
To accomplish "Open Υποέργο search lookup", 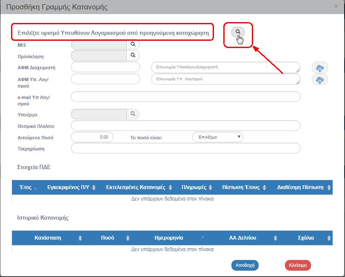I will click(133, 114).
